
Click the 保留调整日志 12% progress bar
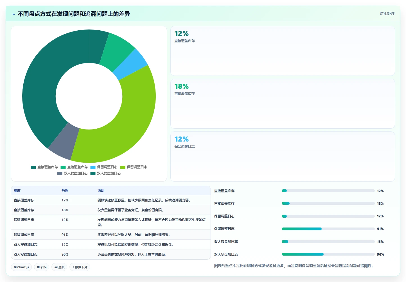point(328,216)
